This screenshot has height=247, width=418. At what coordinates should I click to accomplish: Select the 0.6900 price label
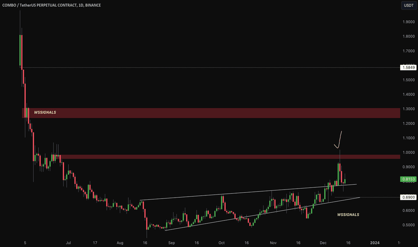click(x=408, y=197)
